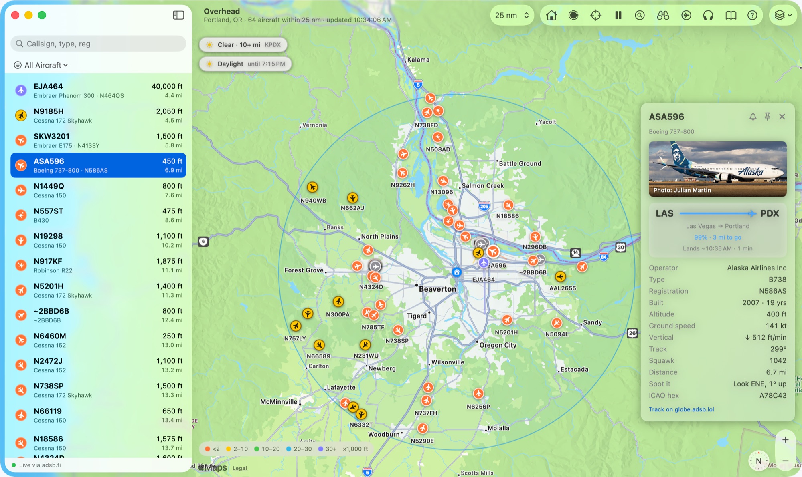Click the record circle toolbar icon
This screenshot has width=802, height=477.
[x=573, y=15]
